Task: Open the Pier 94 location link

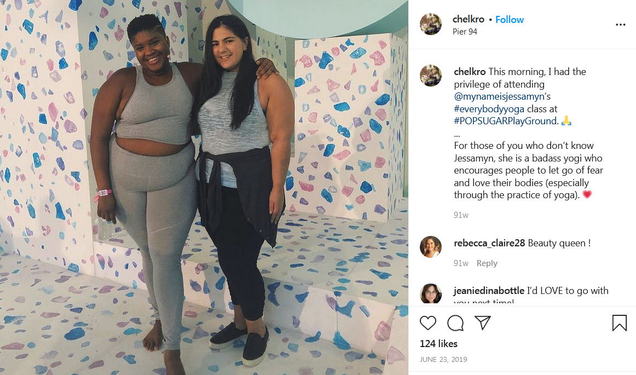Action: pyautogui.click(x=465, y=32)
